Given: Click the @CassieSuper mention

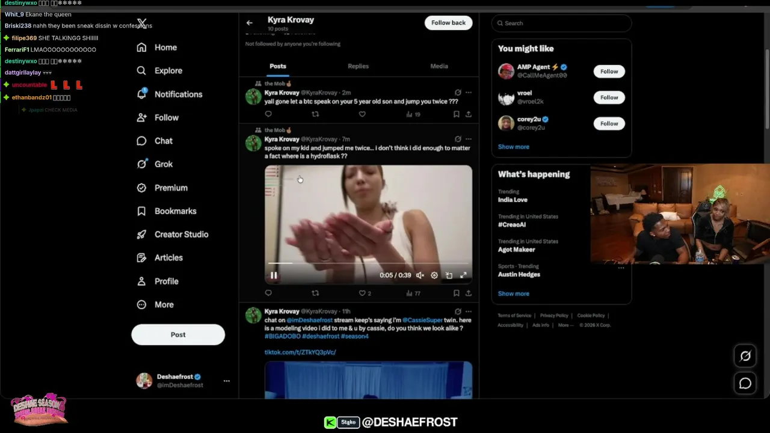Looking at the screenshot, I should pos(422,321).
